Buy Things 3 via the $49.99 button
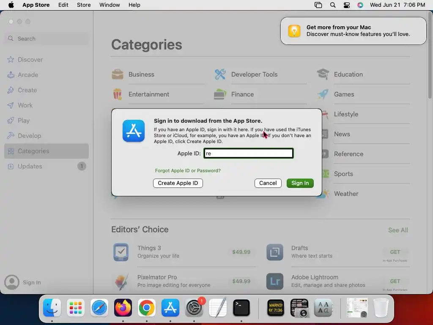The height and width of the screenshot is (325, 433). (x=241, y=252)
